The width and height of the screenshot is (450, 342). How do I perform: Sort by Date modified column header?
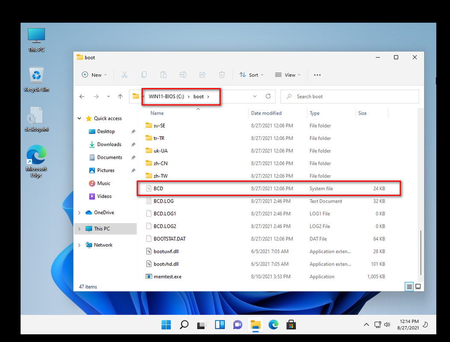coord(266,113)
